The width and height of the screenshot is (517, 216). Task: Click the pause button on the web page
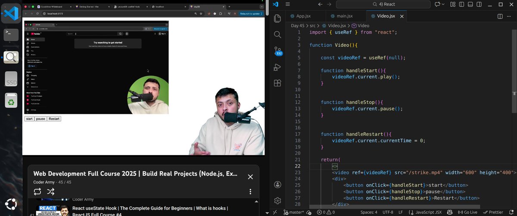(40, 119)
